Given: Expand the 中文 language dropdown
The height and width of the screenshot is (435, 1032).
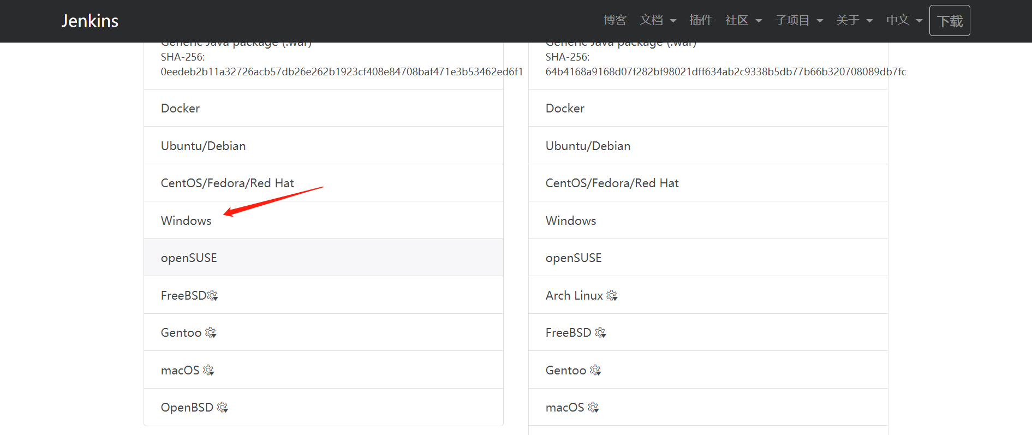Looking at the screenshot, I should point(904,20).
